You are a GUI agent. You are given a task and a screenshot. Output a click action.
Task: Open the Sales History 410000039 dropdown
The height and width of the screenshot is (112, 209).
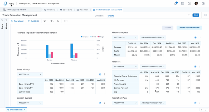point(30,74)
